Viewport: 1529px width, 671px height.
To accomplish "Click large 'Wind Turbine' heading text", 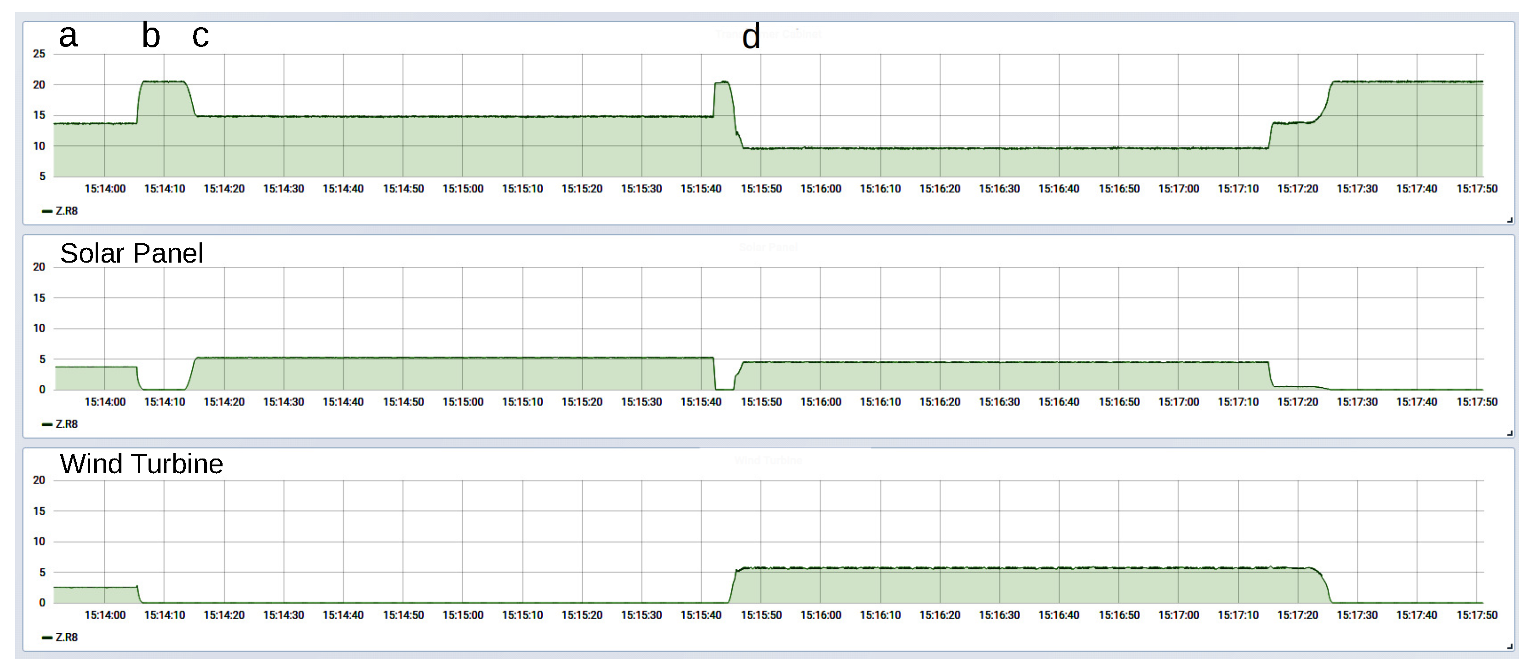I will [141, 464].
